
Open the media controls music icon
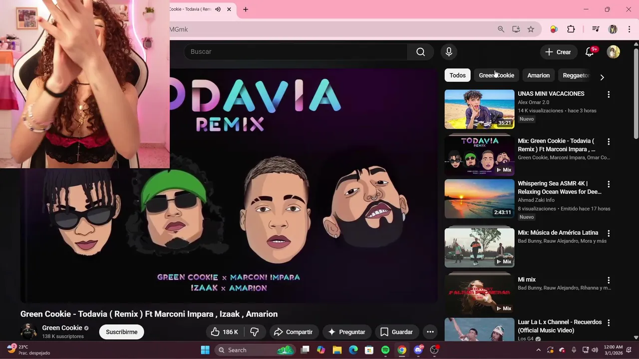(596, 29)
